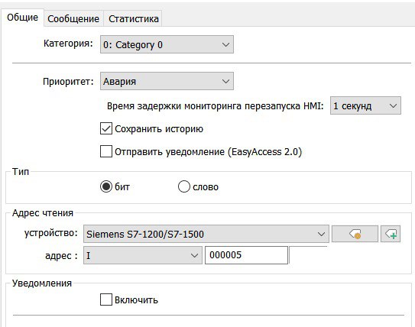Image resolution: width=415 pixels, height=327 pixels.
Task: Click add new tag icon button
Action: tap(391, 234)
